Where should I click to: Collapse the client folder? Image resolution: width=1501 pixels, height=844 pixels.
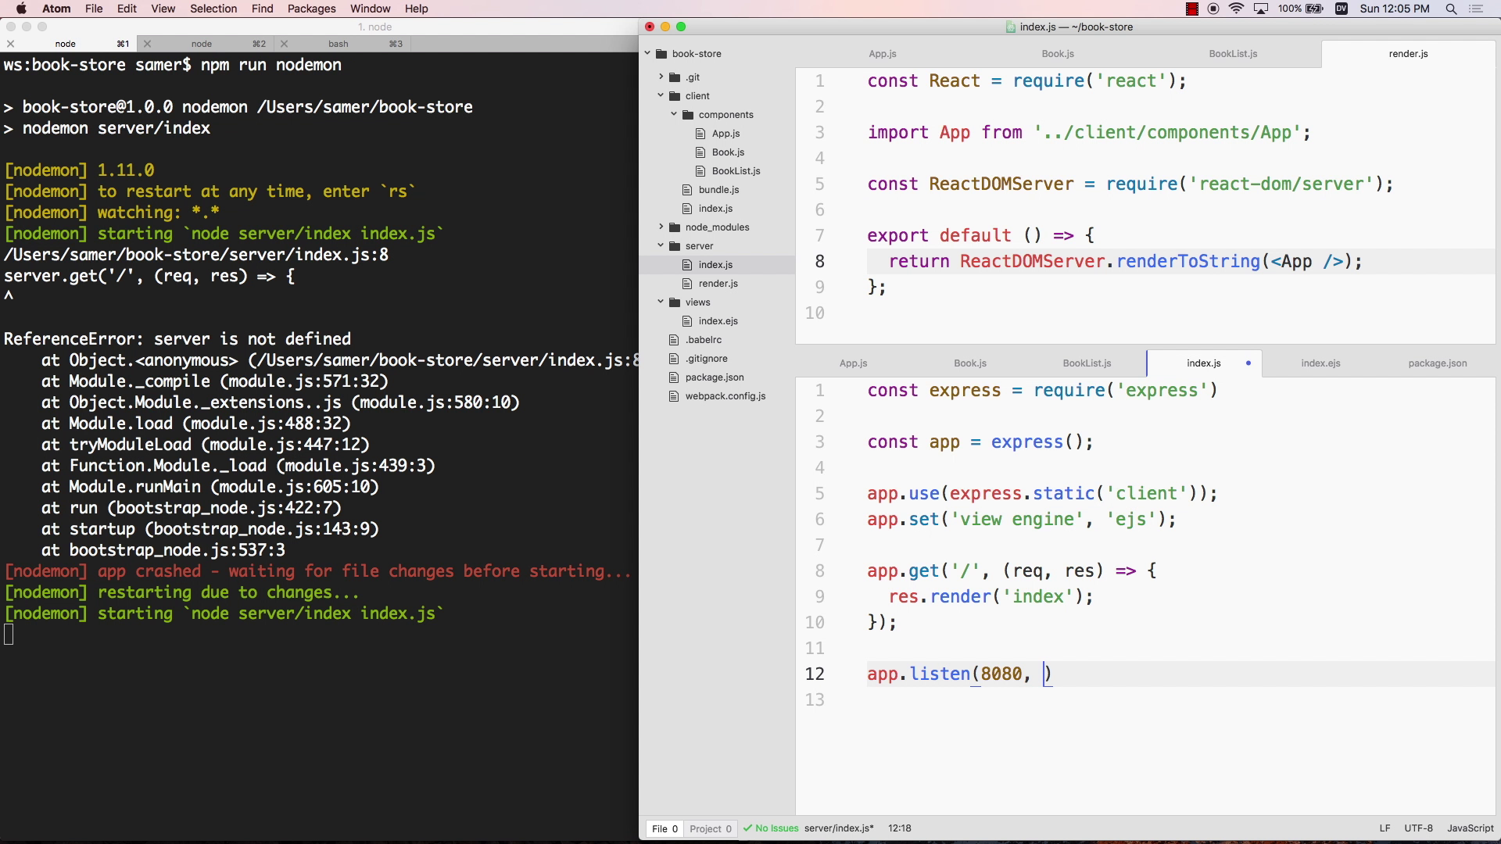coord(661,95)
